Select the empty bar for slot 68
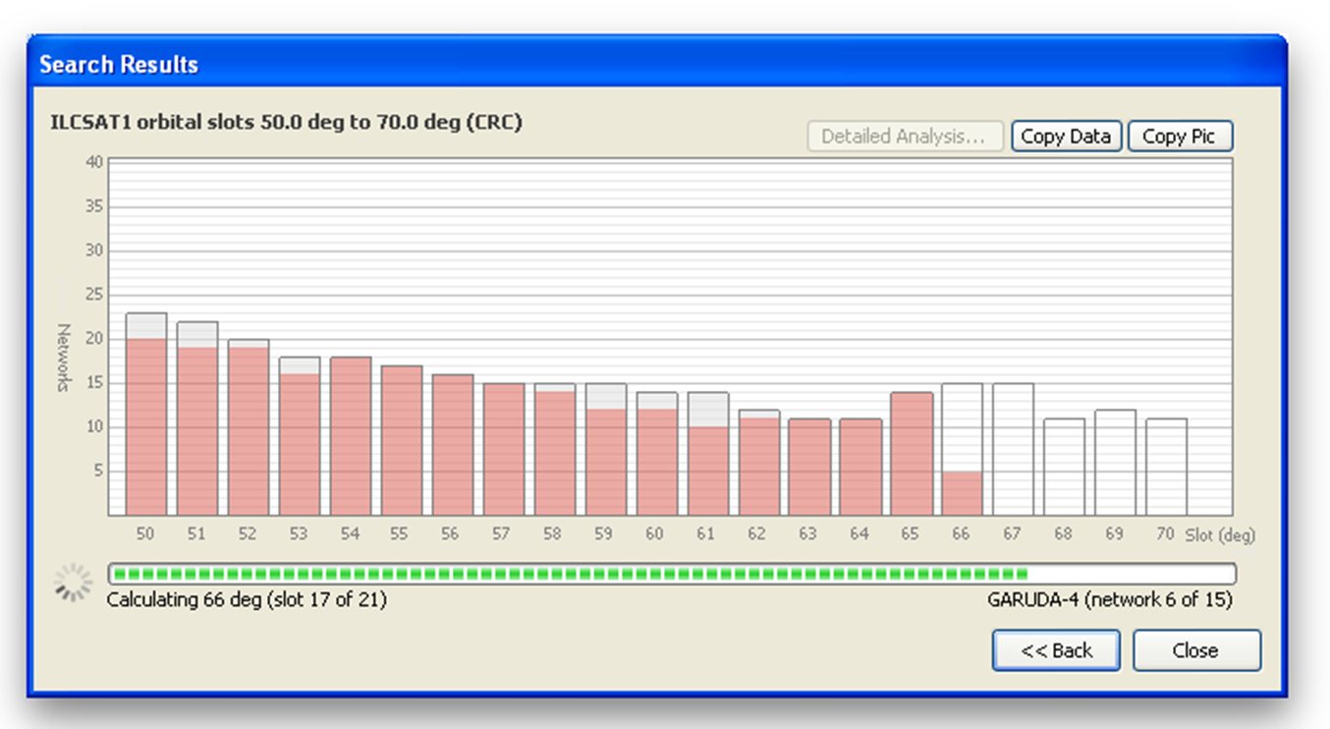 tap(1064, 467)
